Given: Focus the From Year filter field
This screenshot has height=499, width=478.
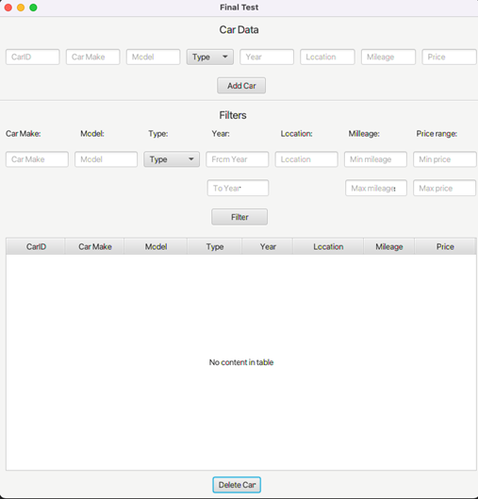Looking at the screenshot, I should click(x=238, y=159).
